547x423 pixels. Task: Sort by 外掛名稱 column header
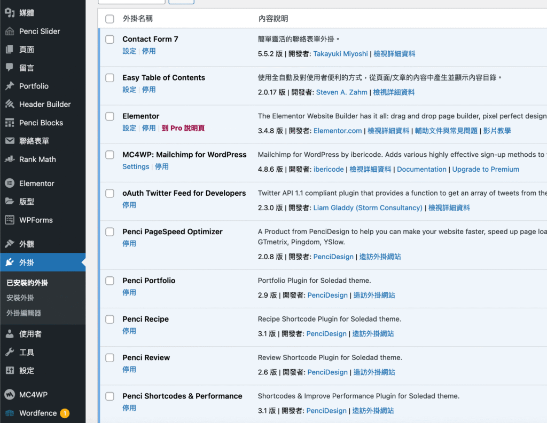[137, 19]
